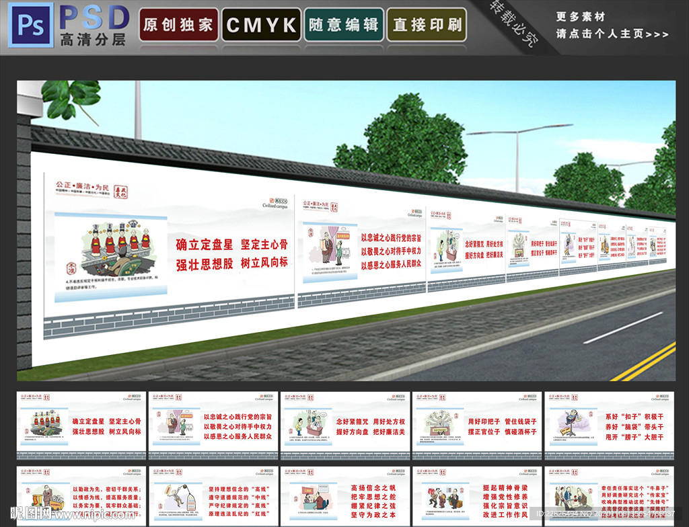The image size is (689, 527).
Task: Click Civilized campus logo on the first wall panel
Action: pyautogui.click(x=275, y=205)
